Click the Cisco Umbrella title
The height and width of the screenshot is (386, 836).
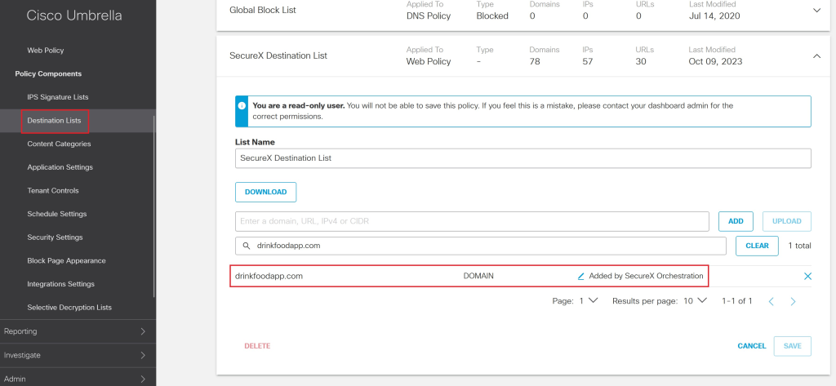point(74,16)
